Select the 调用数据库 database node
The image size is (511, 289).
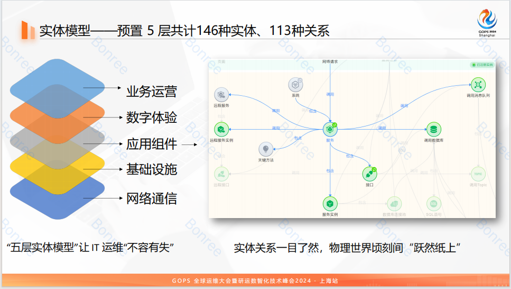click(433, 129)
